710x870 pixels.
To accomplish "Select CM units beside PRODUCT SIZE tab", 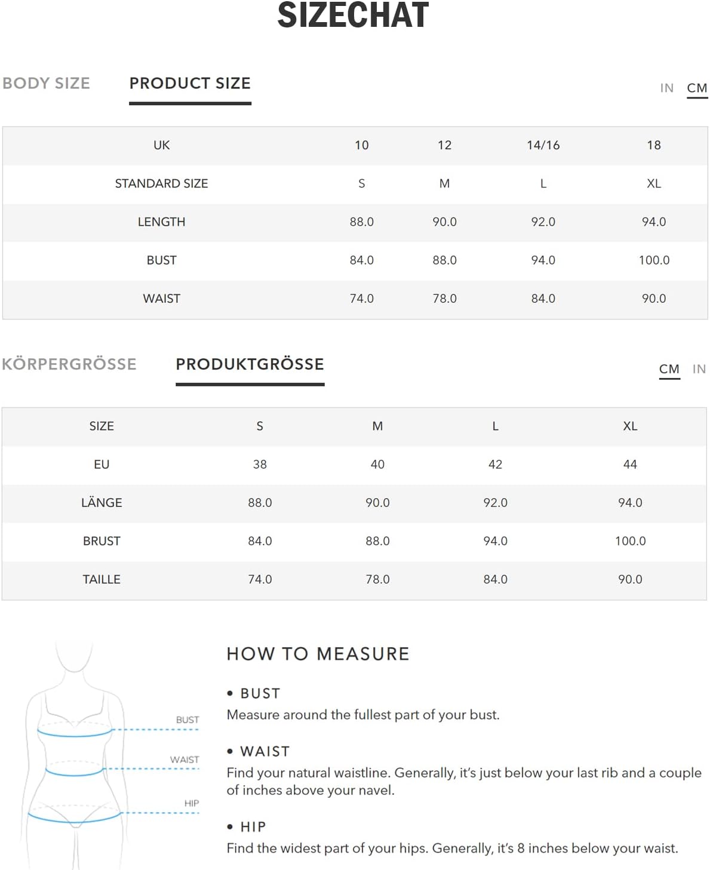I will 697,88.
